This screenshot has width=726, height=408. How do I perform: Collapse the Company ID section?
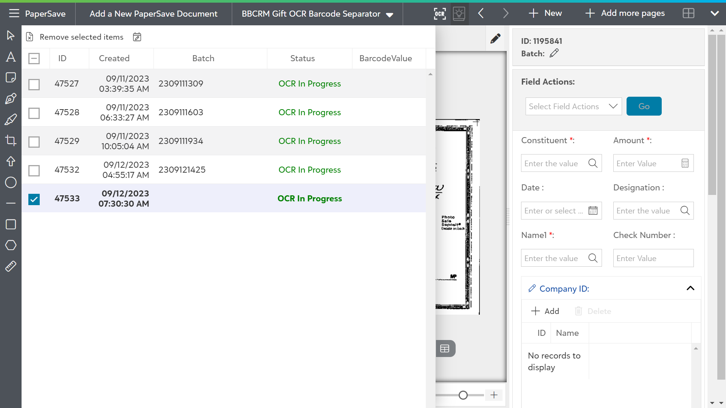pos(690,289)
